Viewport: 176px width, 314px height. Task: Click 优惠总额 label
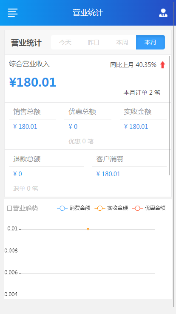(82, 111)
